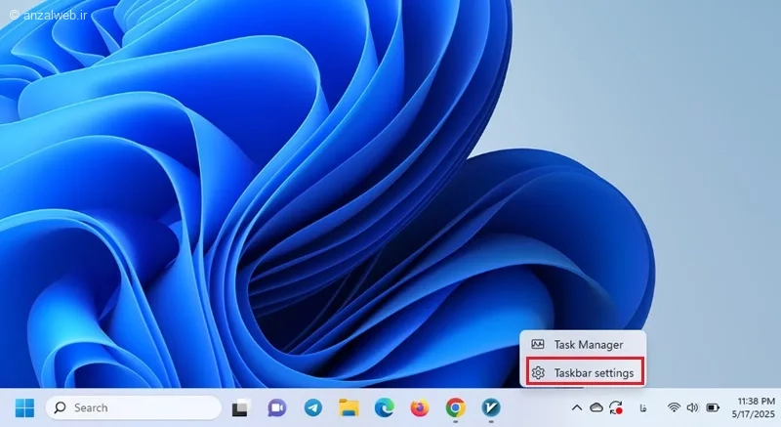Viewport: 781px width, 427px height.
Task: Click the battery status icon
Action: point(713,408)
